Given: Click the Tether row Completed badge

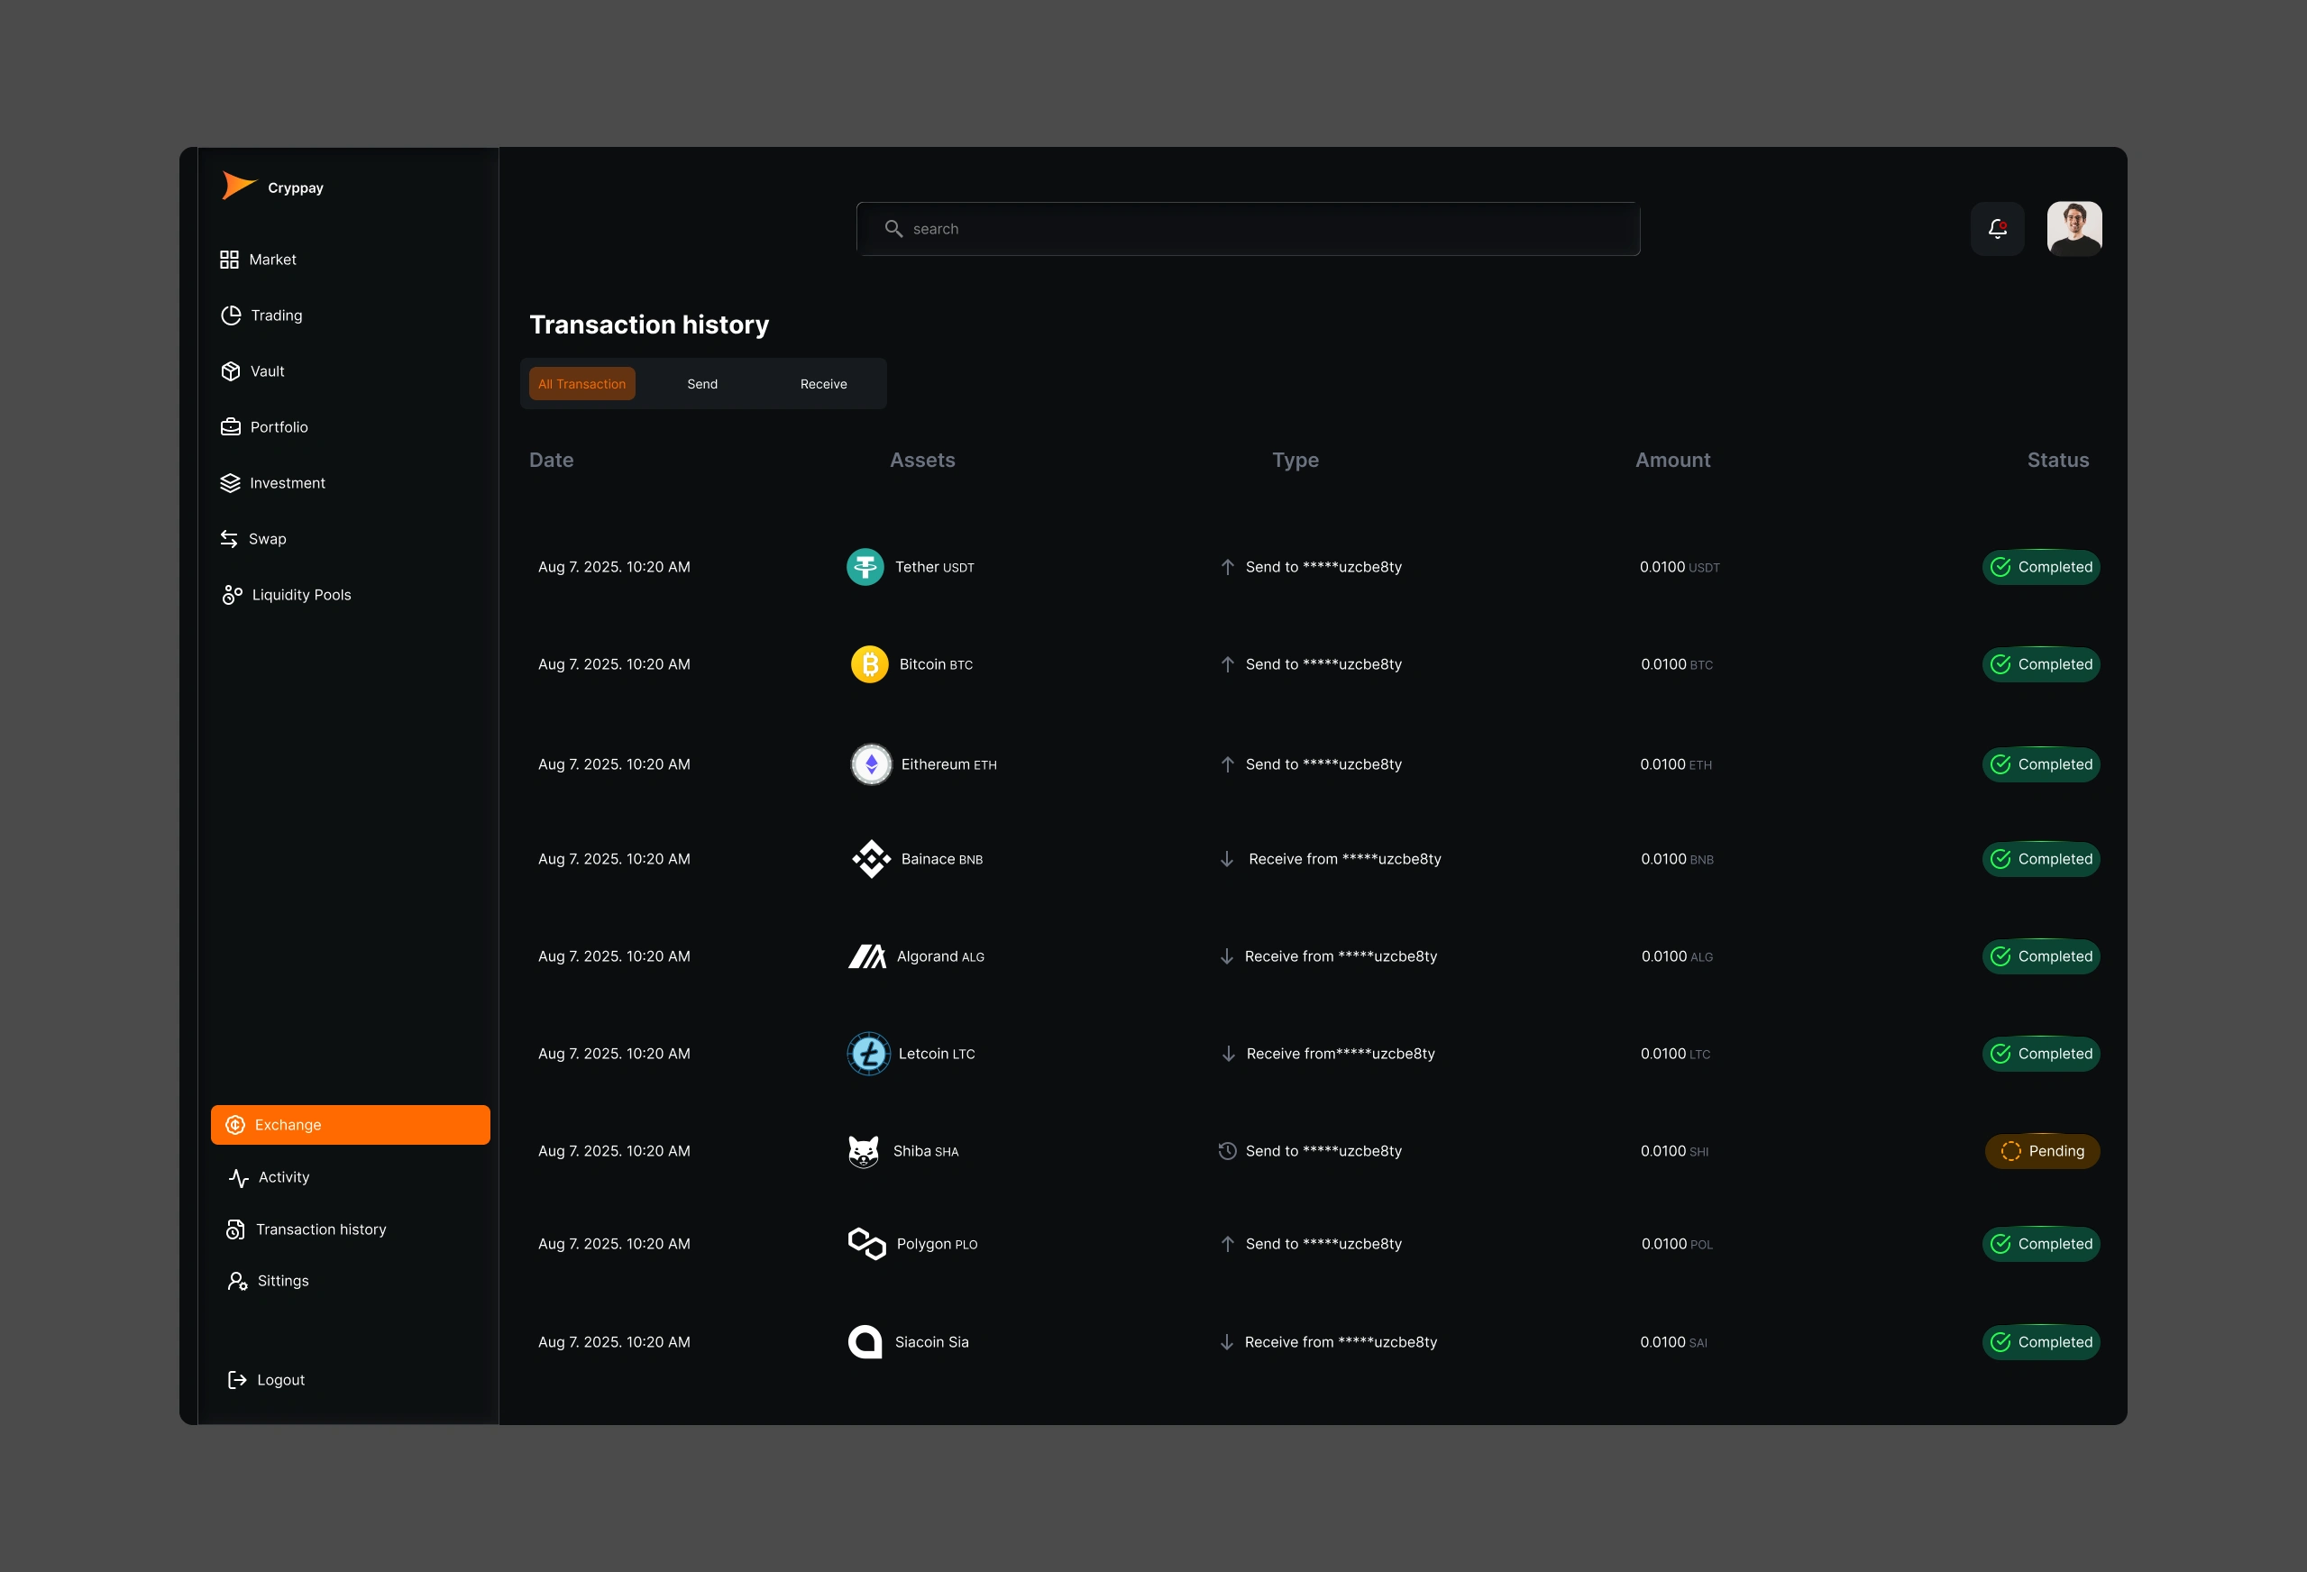Looking at the screenshot, I should pyautogui.click(x=2041, y=567).
